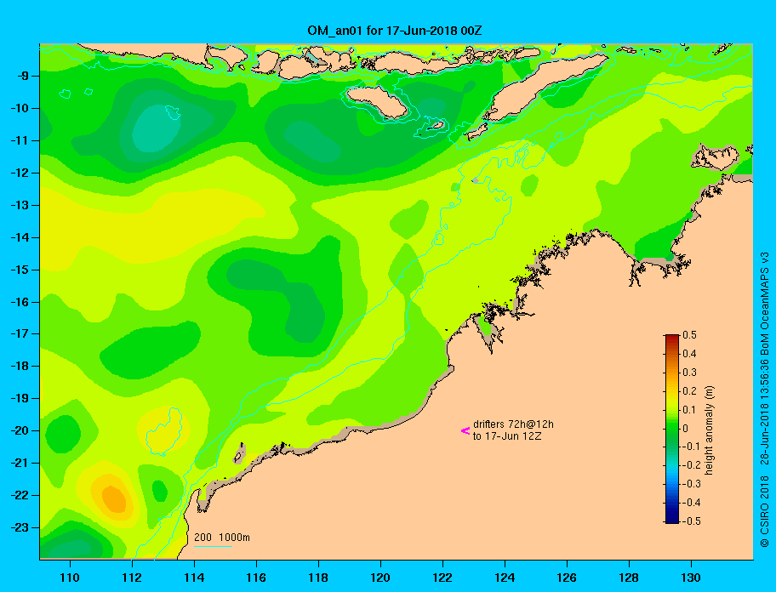Click latitude axis label -17
776x592 pixels.
tap(20, 333)
